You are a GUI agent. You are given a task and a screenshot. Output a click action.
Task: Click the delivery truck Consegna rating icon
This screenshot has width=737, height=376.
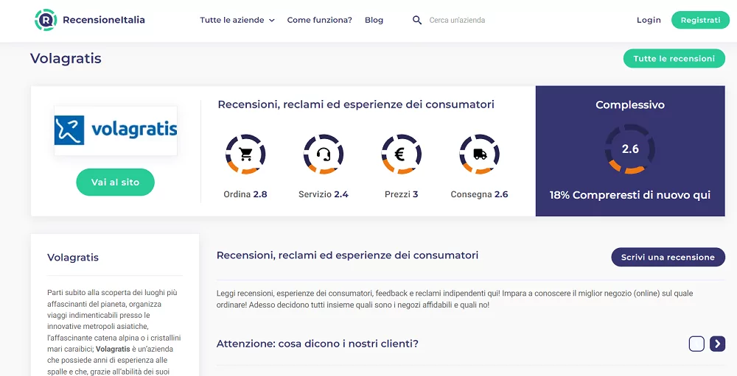tap(480, 155)
